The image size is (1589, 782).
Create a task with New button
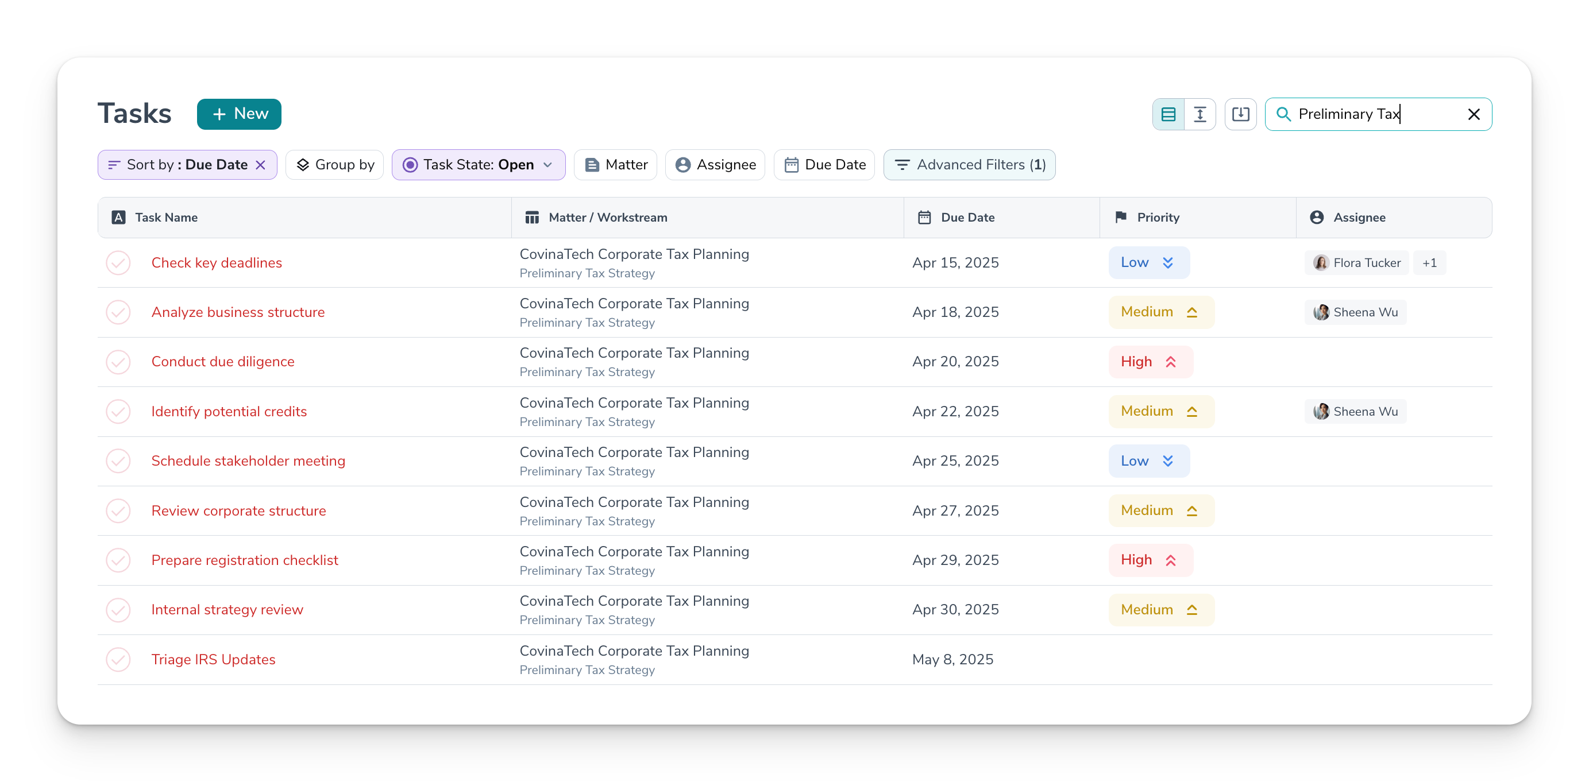[239, 114]
